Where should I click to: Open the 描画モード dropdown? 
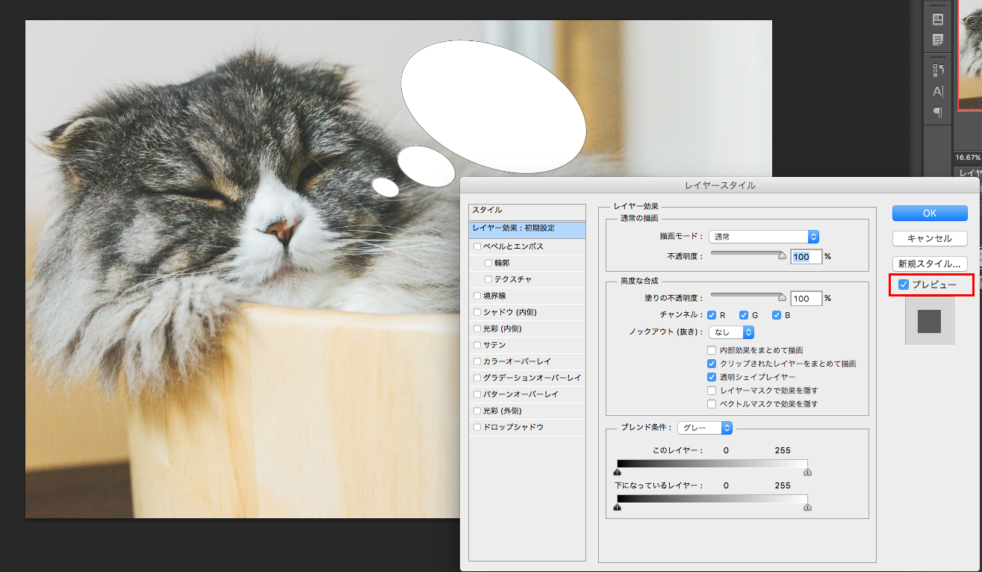pos(764,237)
